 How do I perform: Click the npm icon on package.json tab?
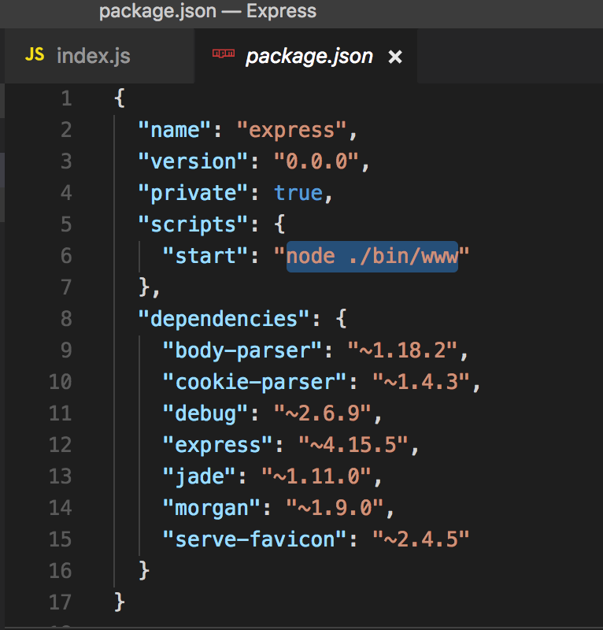[x=224, y=53]
